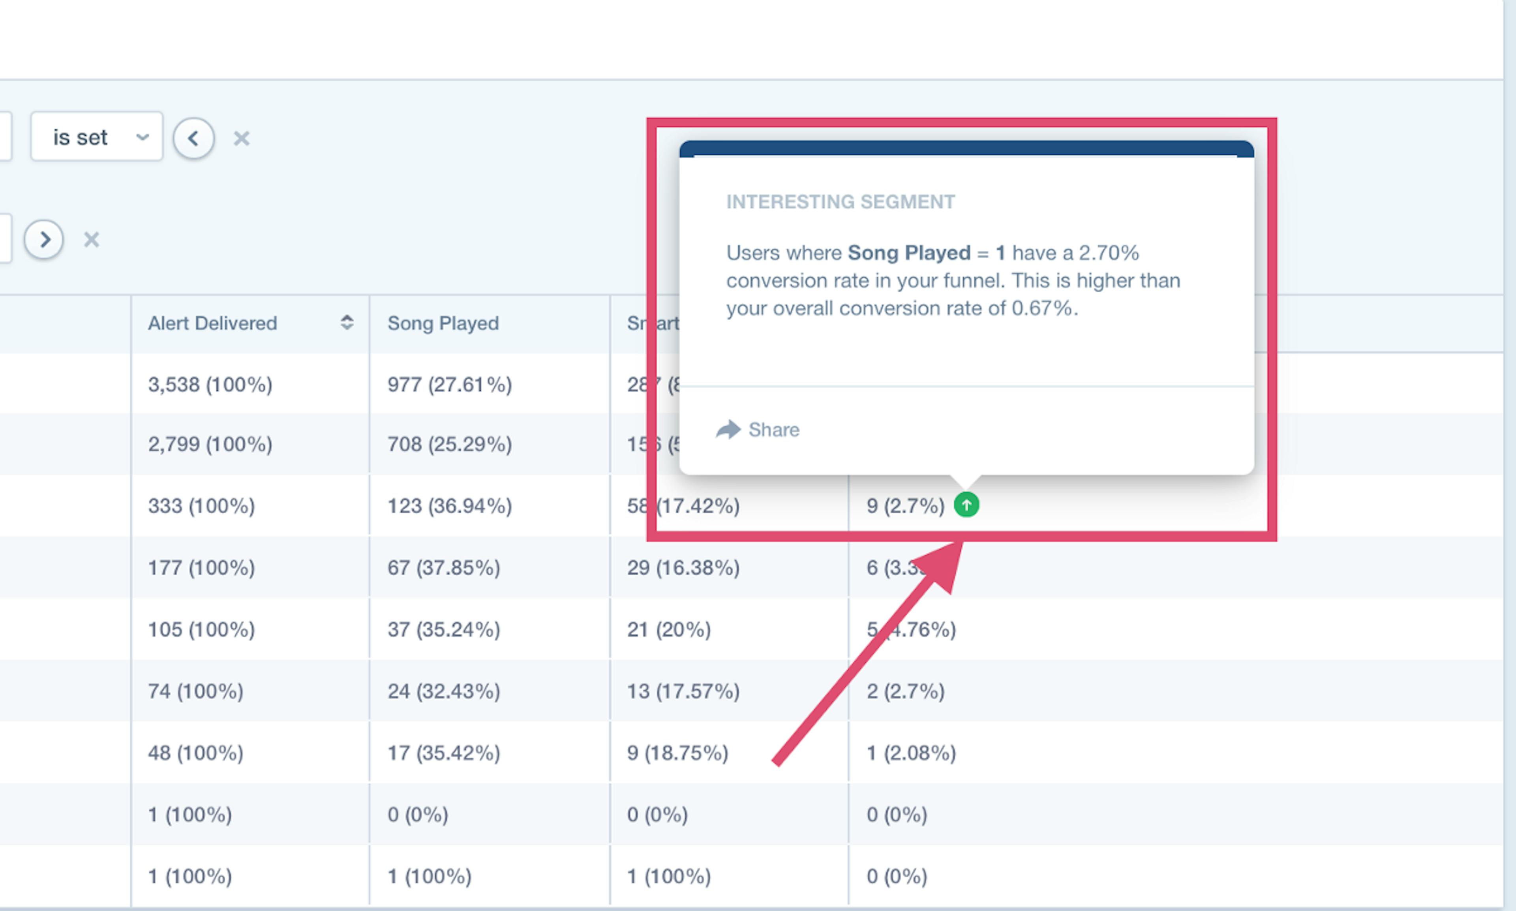The width and height of the screenshot is (1516, 911).
Task: Sort by Alert Delivered column arrows
Action: pos(347,322)
